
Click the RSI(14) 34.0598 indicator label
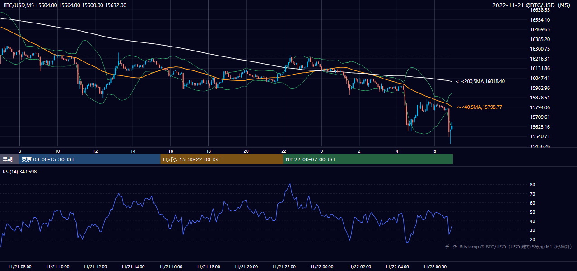[x=20, y=171]
